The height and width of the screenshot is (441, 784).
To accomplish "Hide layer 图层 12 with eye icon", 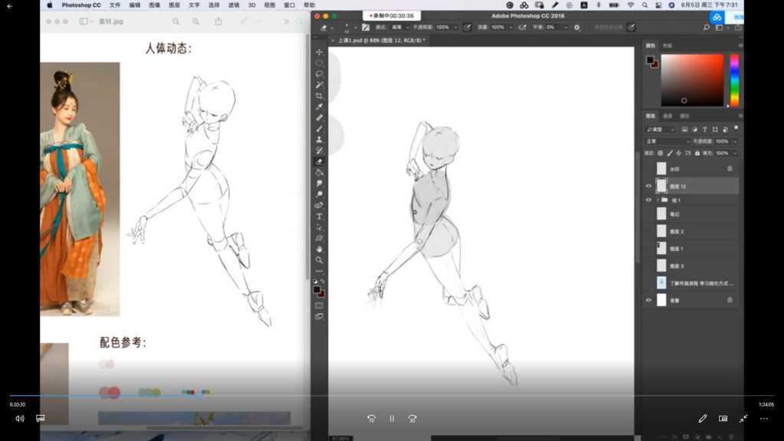I will (648, 186).
